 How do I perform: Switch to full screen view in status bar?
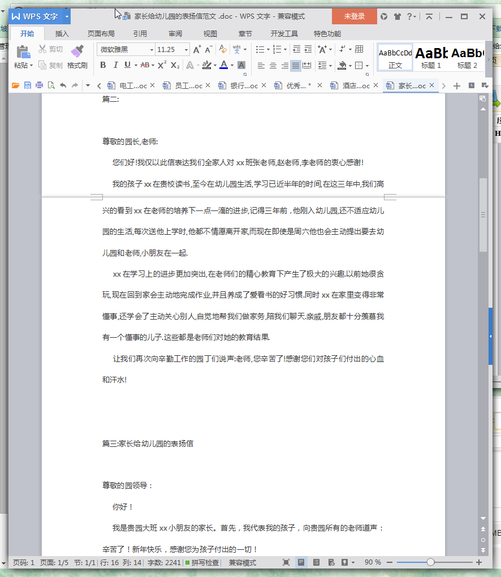(286, 562)
